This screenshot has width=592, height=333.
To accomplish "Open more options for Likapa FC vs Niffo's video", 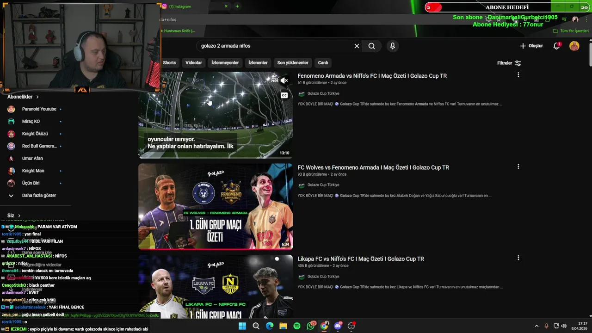I will (518, 258).
